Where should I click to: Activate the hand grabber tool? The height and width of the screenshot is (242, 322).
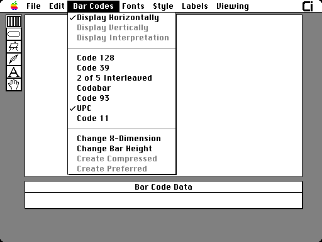pos(14,84)
